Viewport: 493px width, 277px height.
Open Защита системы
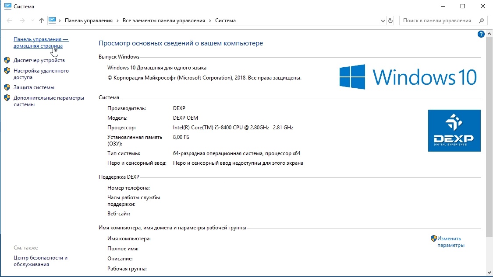point(34,87)
